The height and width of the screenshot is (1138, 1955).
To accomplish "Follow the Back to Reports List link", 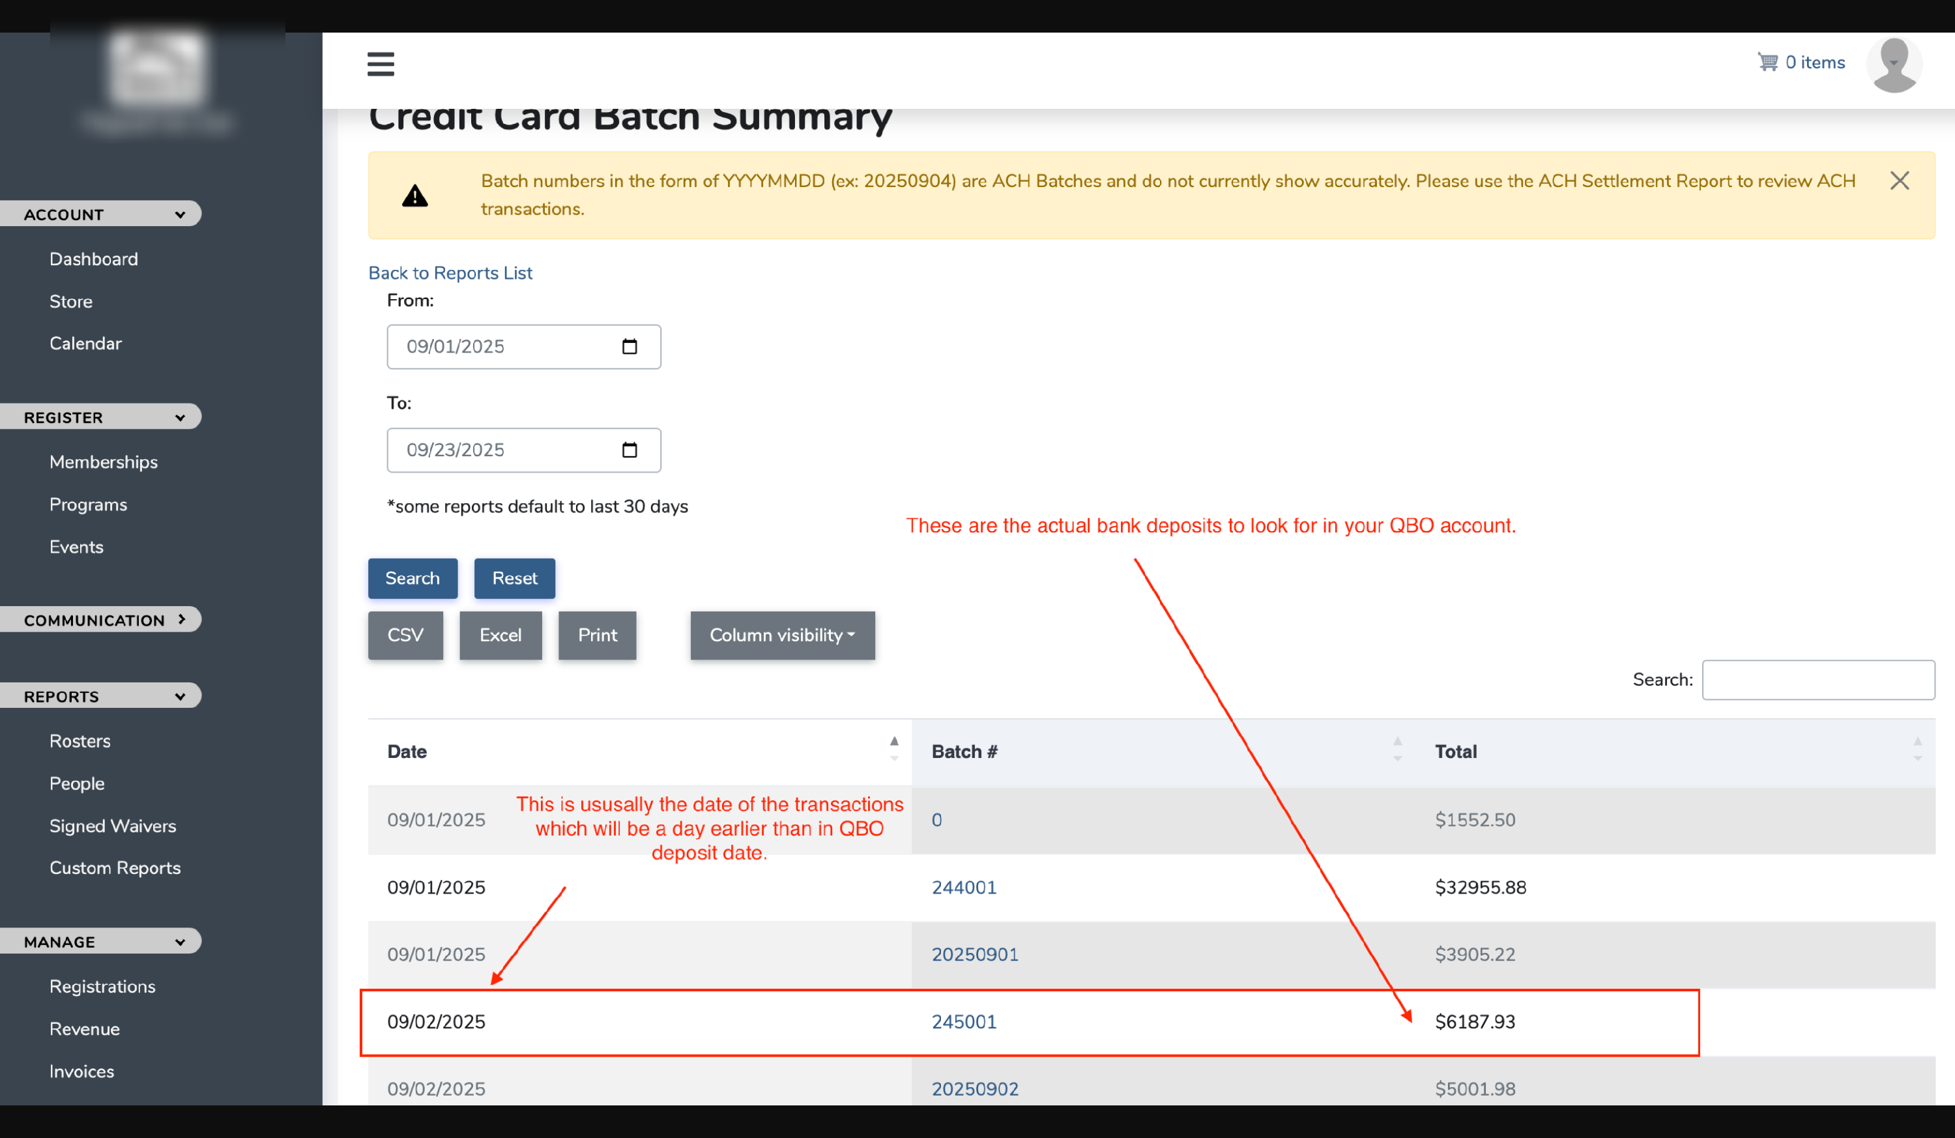I will click(x=450, y=273).
